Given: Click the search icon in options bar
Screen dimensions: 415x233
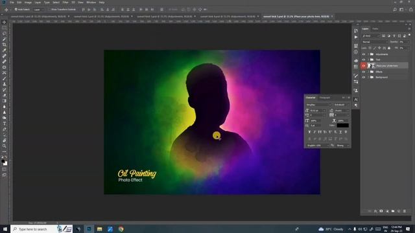Looking at the screenshot, I should point(395,10).
